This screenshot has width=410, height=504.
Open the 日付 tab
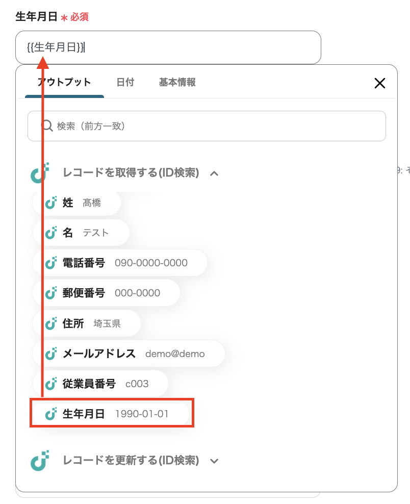[x=125, y=82]
